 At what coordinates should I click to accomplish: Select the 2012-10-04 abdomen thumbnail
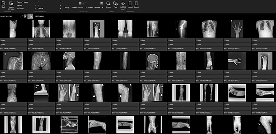click(69, 29)
